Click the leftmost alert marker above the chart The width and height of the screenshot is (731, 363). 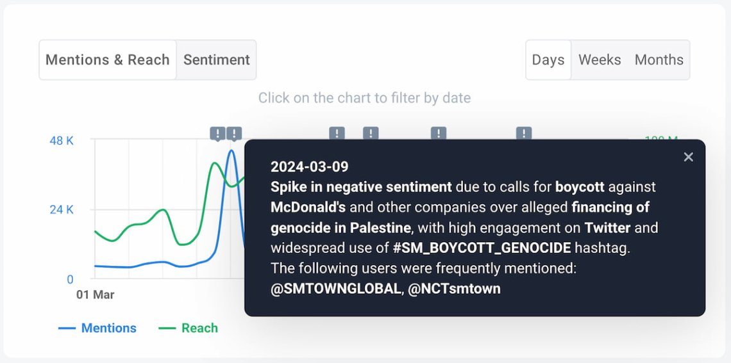tap(218, 134)
